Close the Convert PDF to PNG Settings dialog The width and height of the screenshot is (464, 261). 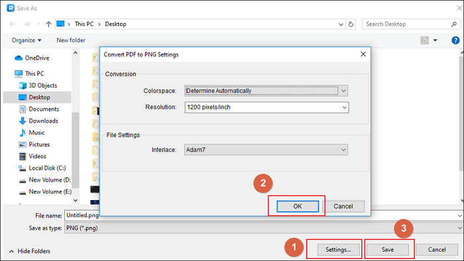(x=363, y=54)
